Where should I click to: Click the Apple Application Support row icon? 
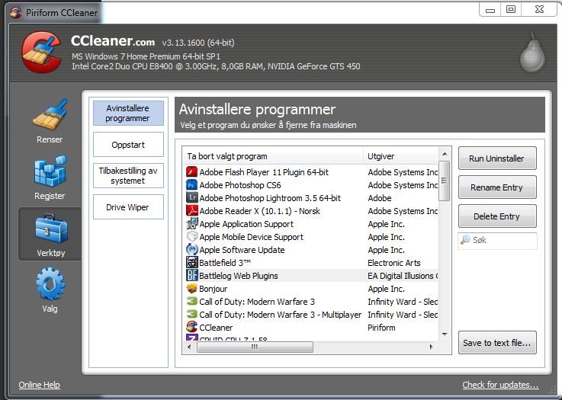191,224
